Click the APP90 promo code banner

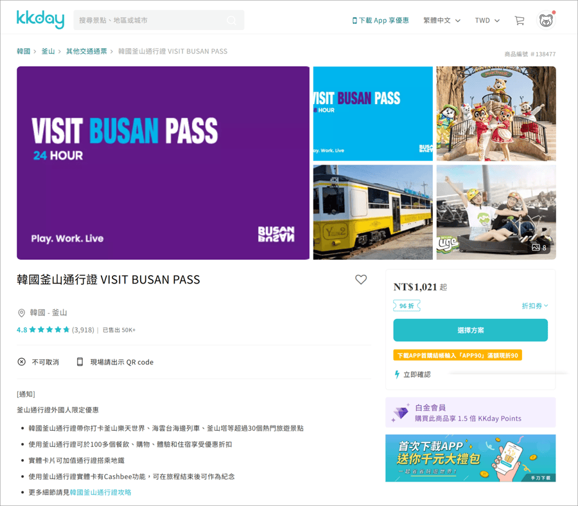457,355
